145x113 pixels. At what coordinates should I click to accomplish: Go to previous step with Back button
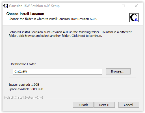click(83, 105)
